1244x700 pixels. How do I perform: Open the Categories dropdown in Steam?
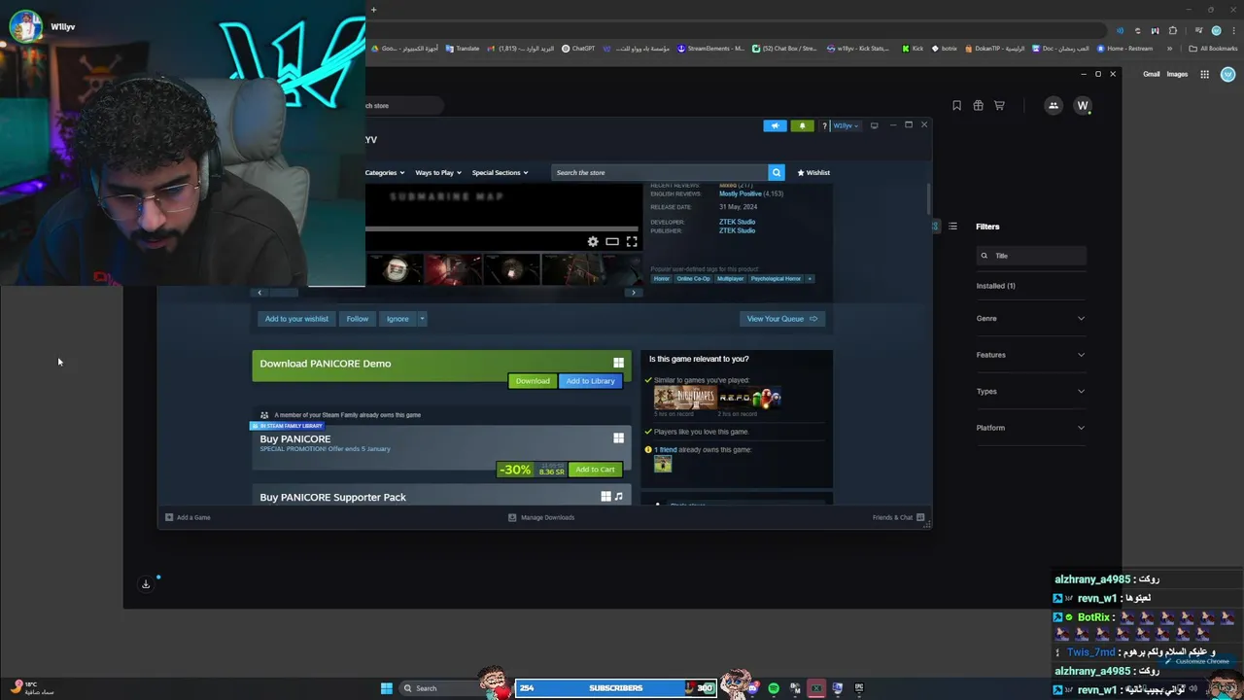click(385, 172)
